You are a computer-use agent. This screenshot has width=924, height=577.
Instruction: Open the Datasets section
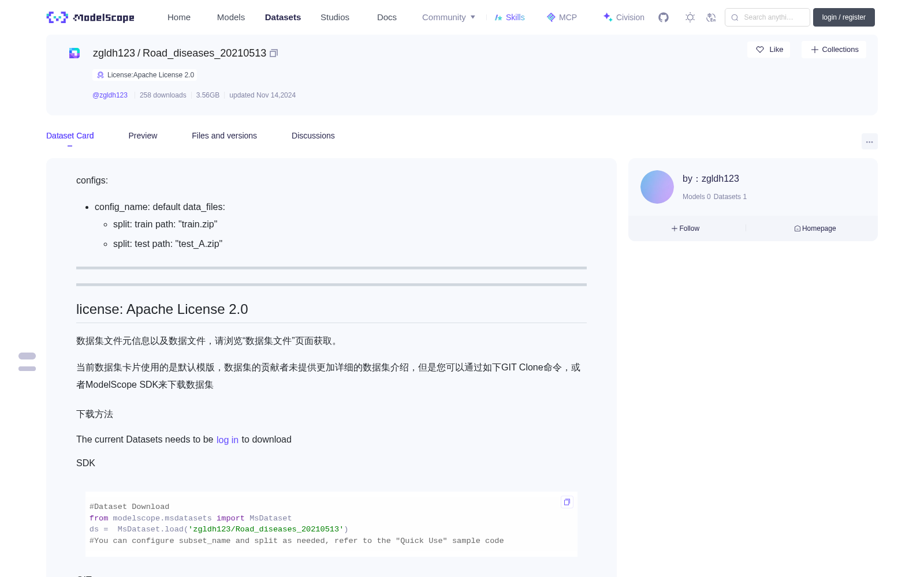coord(283,17)
